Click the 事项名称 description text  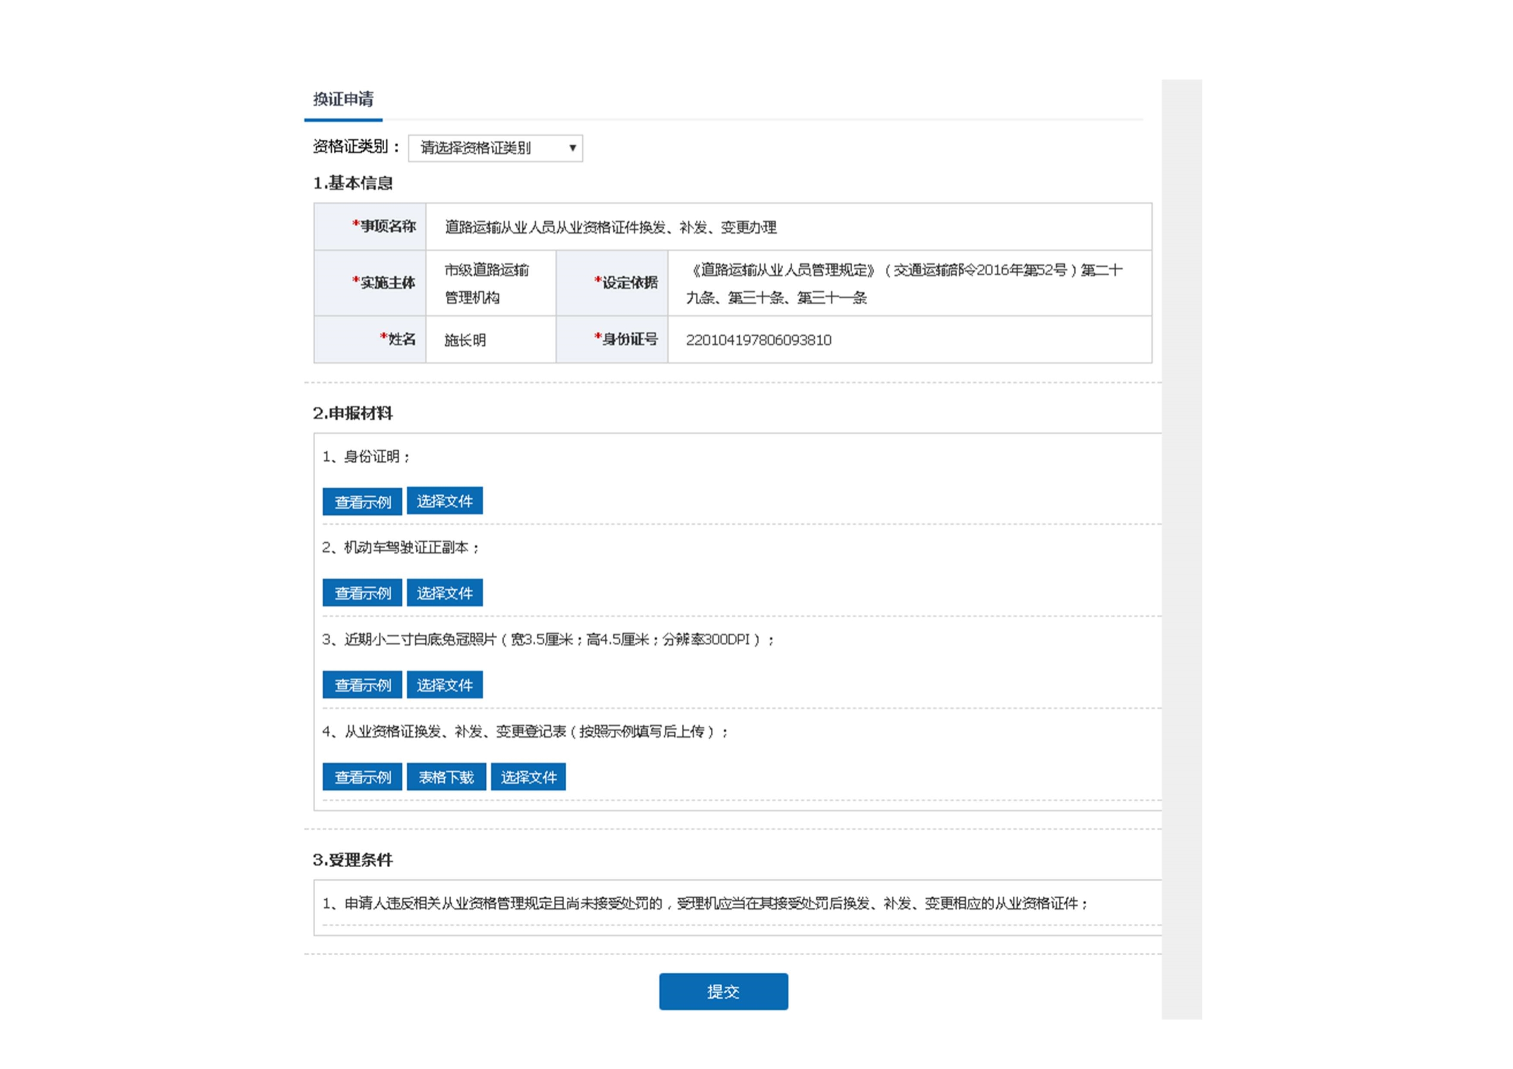click(x=610, y=227)
